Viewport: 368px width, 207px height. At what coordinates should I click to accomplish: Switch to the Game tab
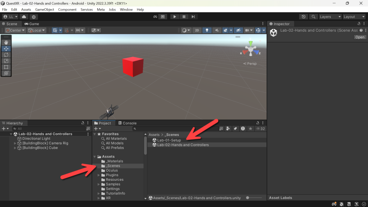click(32, 24)
